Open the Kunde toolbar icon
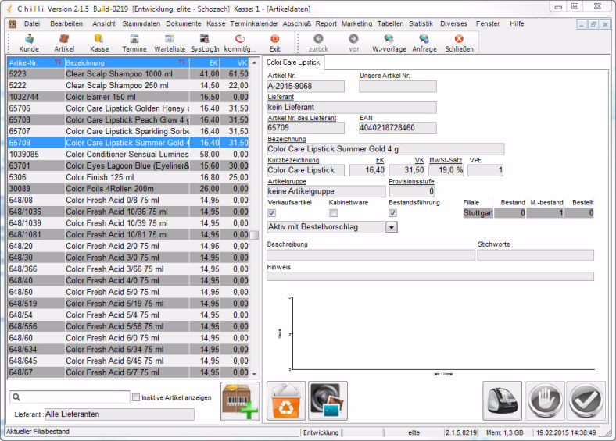 (x=29, y=43)
